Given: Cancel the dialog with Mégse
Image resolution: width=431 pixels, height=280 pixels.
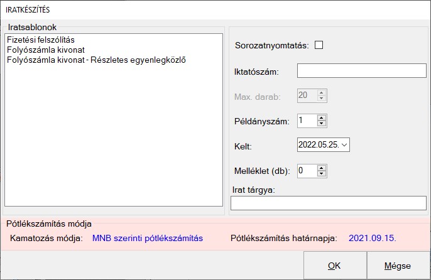Looking at the screenshot, I should (x=398, y=266).
